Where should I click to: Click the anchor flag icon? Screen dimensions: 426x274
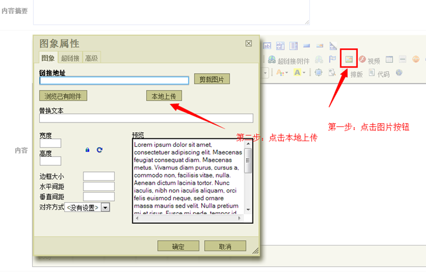332,60
